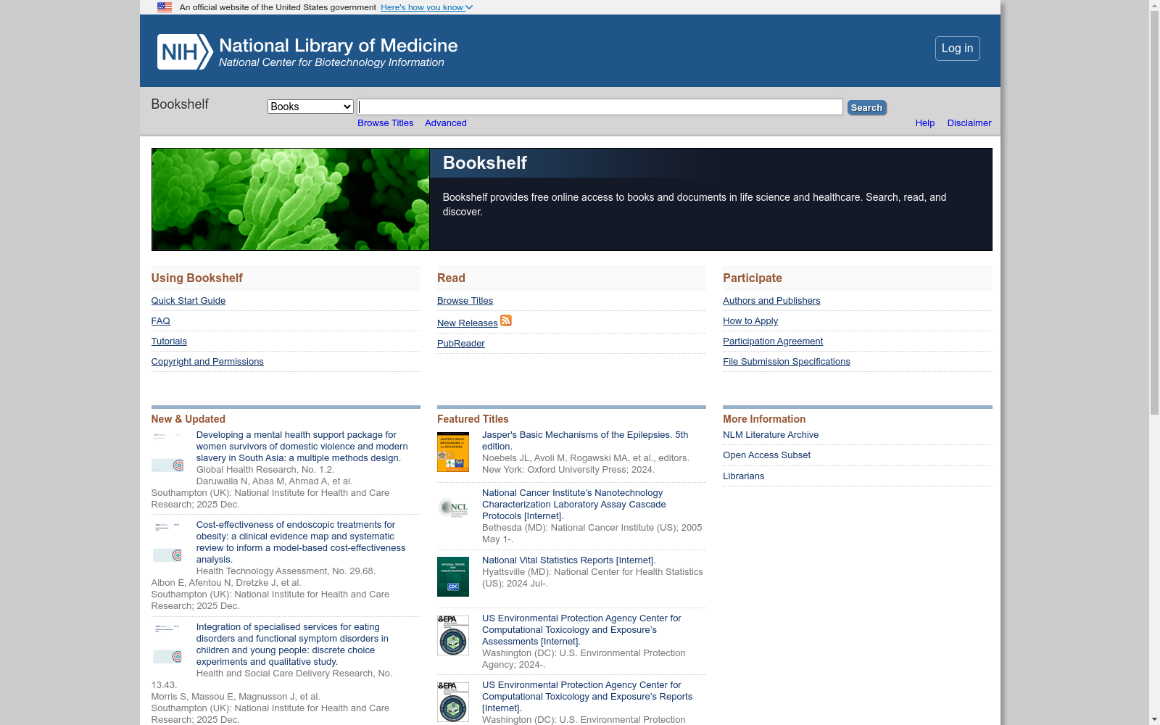Open the PubReader link
1160x725 pixels.
point(461,344)
